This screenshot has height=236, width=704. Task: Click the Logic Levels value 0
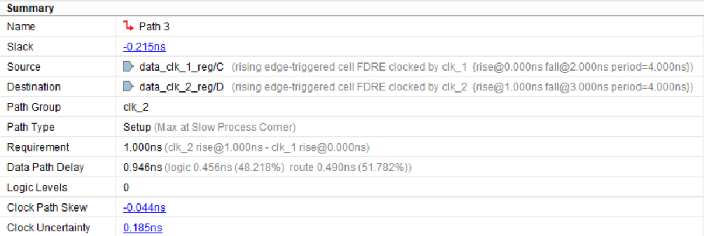point(126,188)
